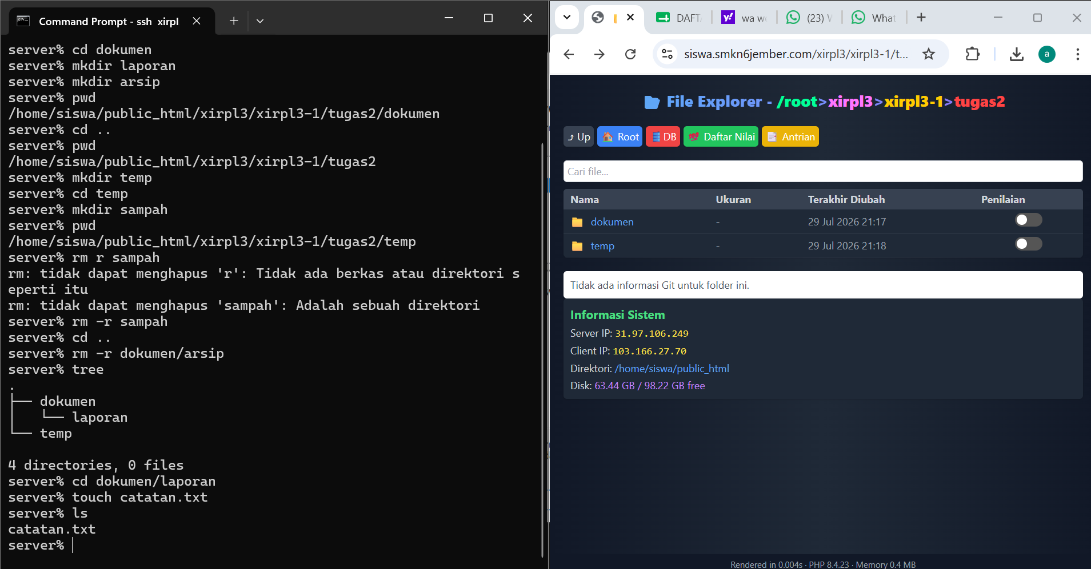
Task: Click the xirpl3-1 breadcrumb in title
Action: (914, 102)
